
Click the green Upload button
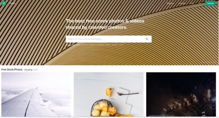click(210, 3)
